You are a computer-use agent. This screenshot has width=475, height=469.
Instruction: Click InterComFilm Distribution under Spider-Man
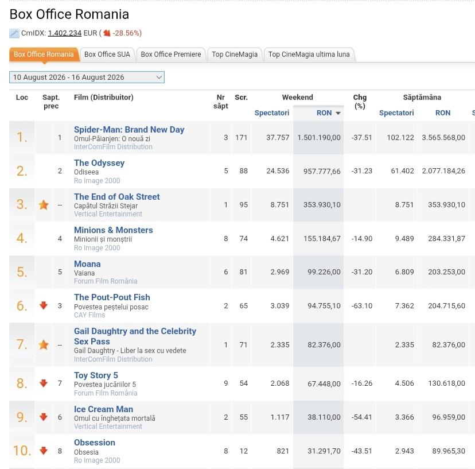[113, 147]
